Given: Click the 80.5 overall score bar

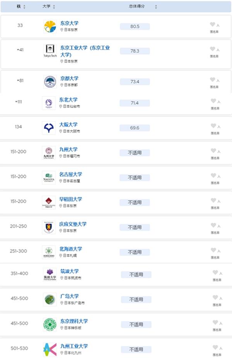Looking at the screenshot, I should point(135,26).
